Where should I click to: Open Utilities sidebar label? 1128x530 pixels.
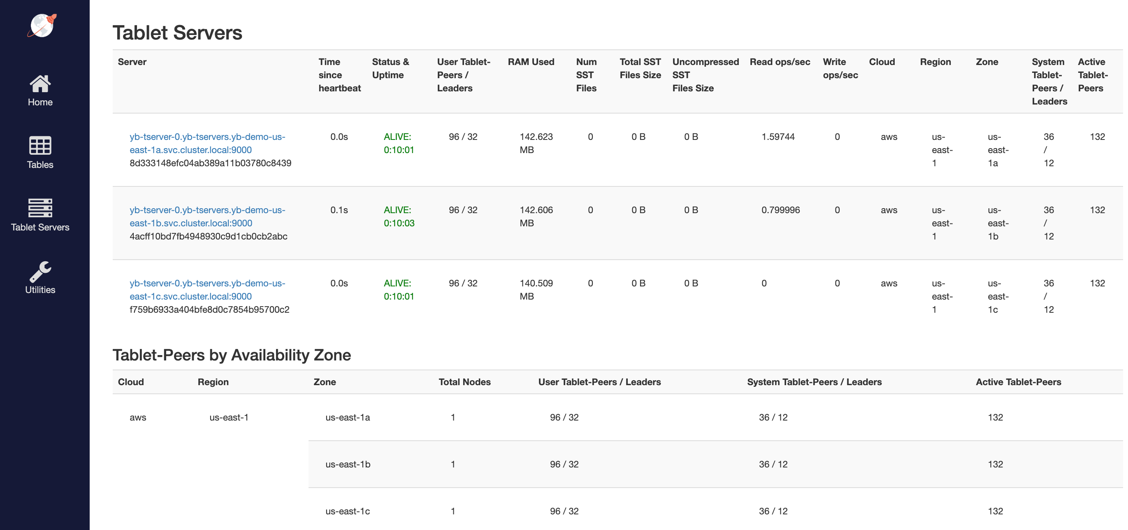click(x=40, y=290)
